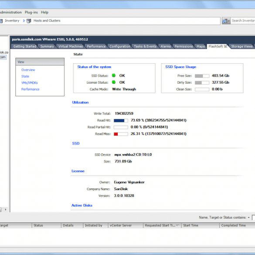Switch to Summary tab

pos(47,46)
